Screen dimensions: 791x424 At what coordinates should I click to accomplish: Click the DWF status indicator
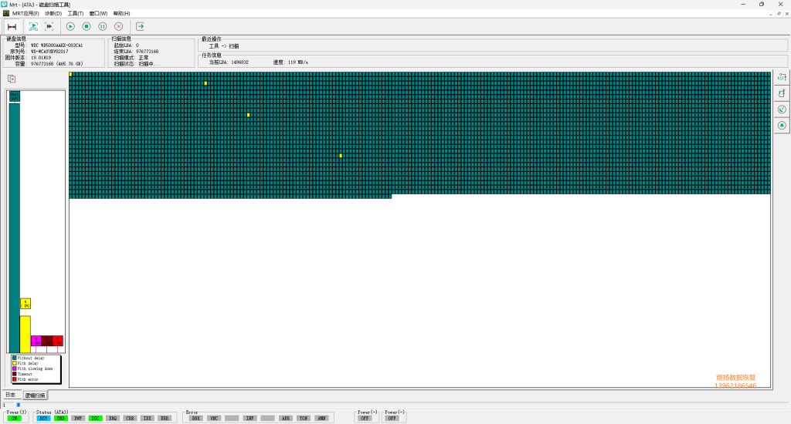click(78, 419)
